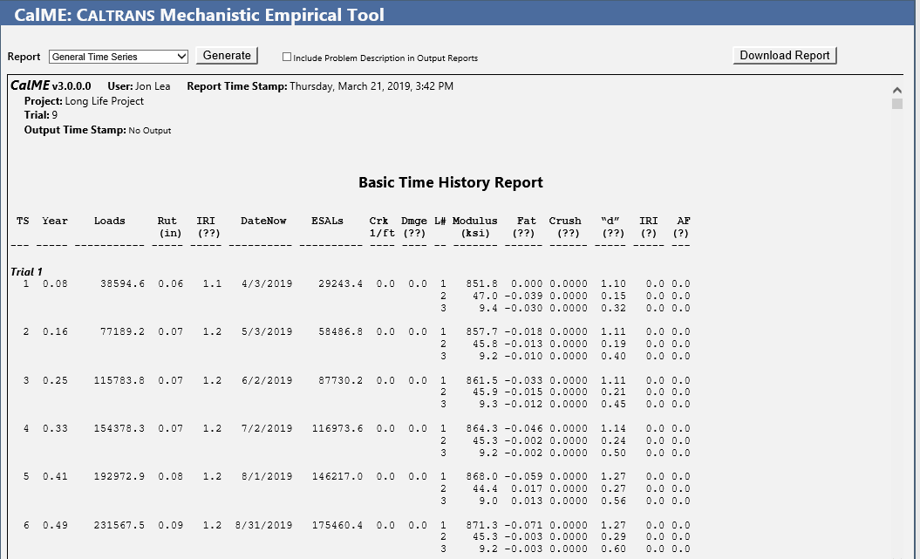Click the vertical scrollbar thumb
The height and width of the screenshot is (559, 920).
[x=896, y=105]
